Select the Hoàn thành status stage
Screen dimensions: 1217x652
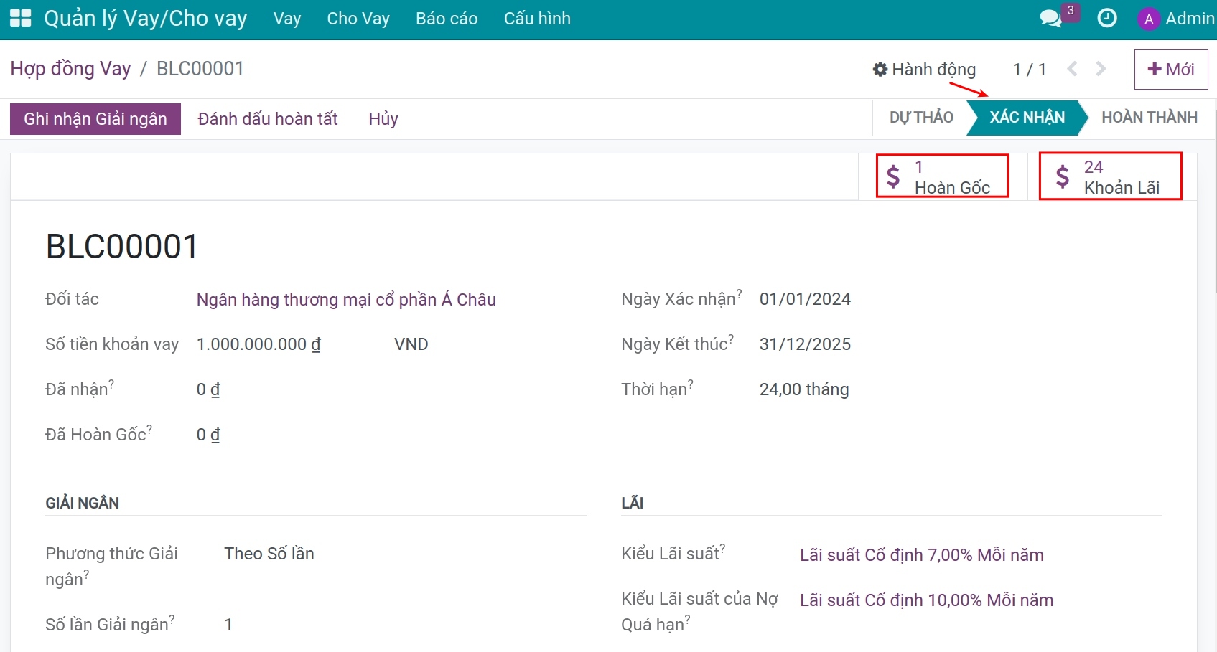(x=1150, y=118)
